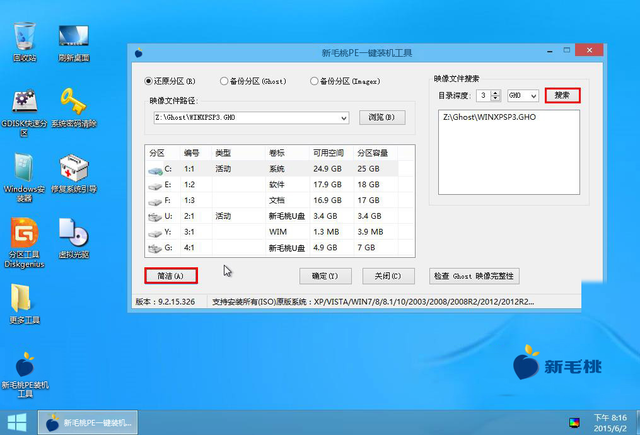
Task: Open the Recycle Bin (回收站) desktop icon
Action: click(25, 42)
